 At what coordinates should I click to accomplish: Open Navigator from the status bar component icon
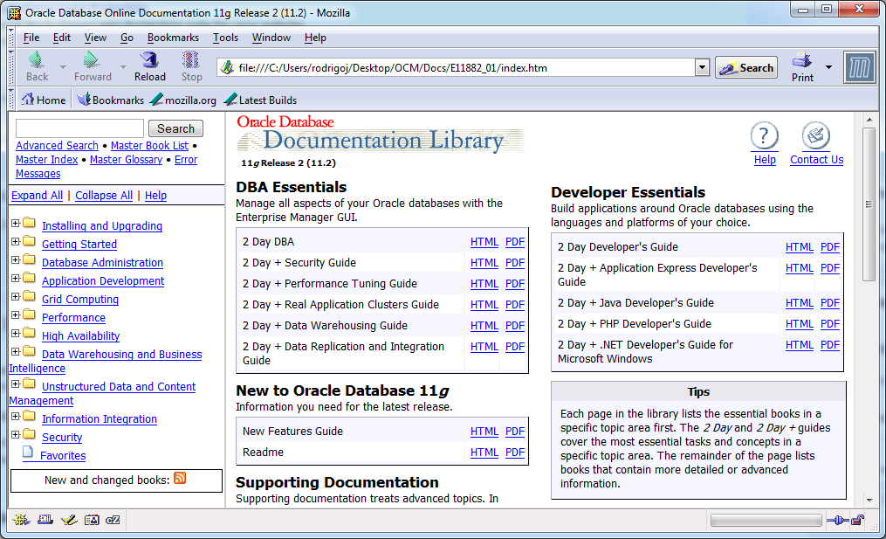pyautogui.click(x=21, y=520)
